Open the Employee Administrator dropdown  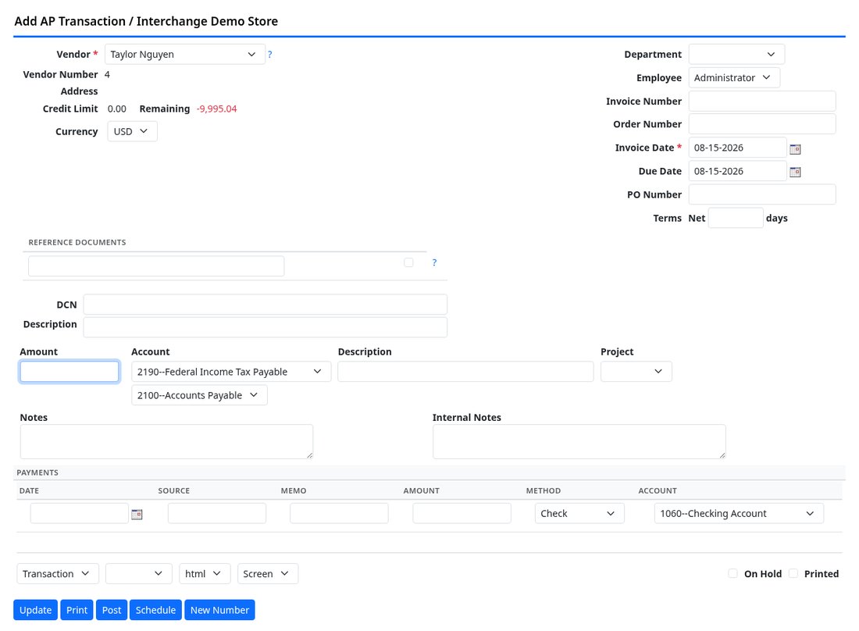point(734,78)
